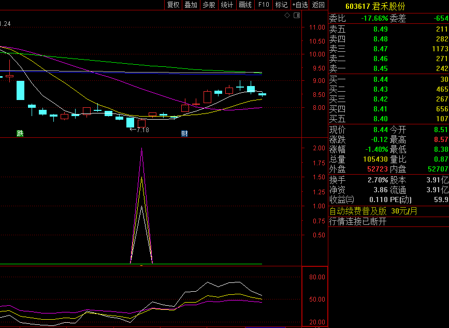Viewport: 449px width, 328px height.
Task: Click the PE(动) value 59.9
Action: (x=441, y=199)
